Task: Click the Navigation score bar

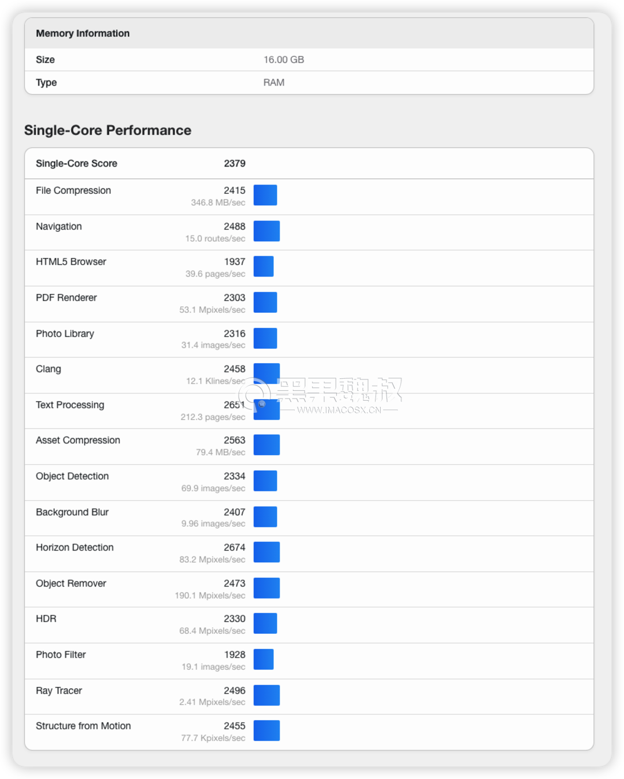Action: [x=266, y=231]
